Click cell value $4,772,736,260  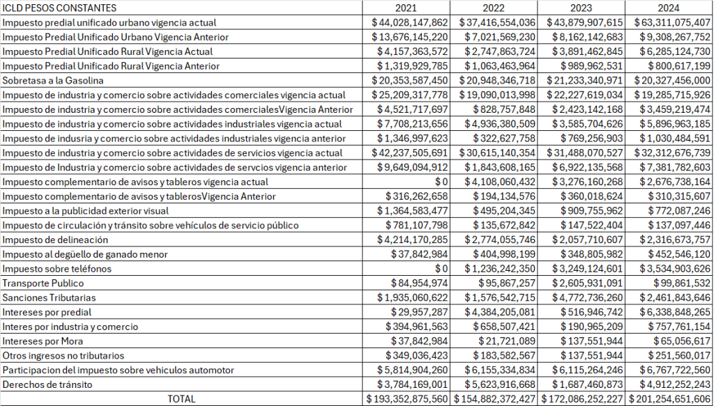click(x=587, y=298)
